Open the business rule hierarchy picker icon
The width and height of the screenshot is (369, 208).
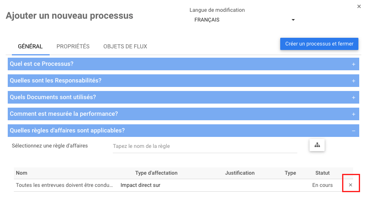(x=317, y=145)
